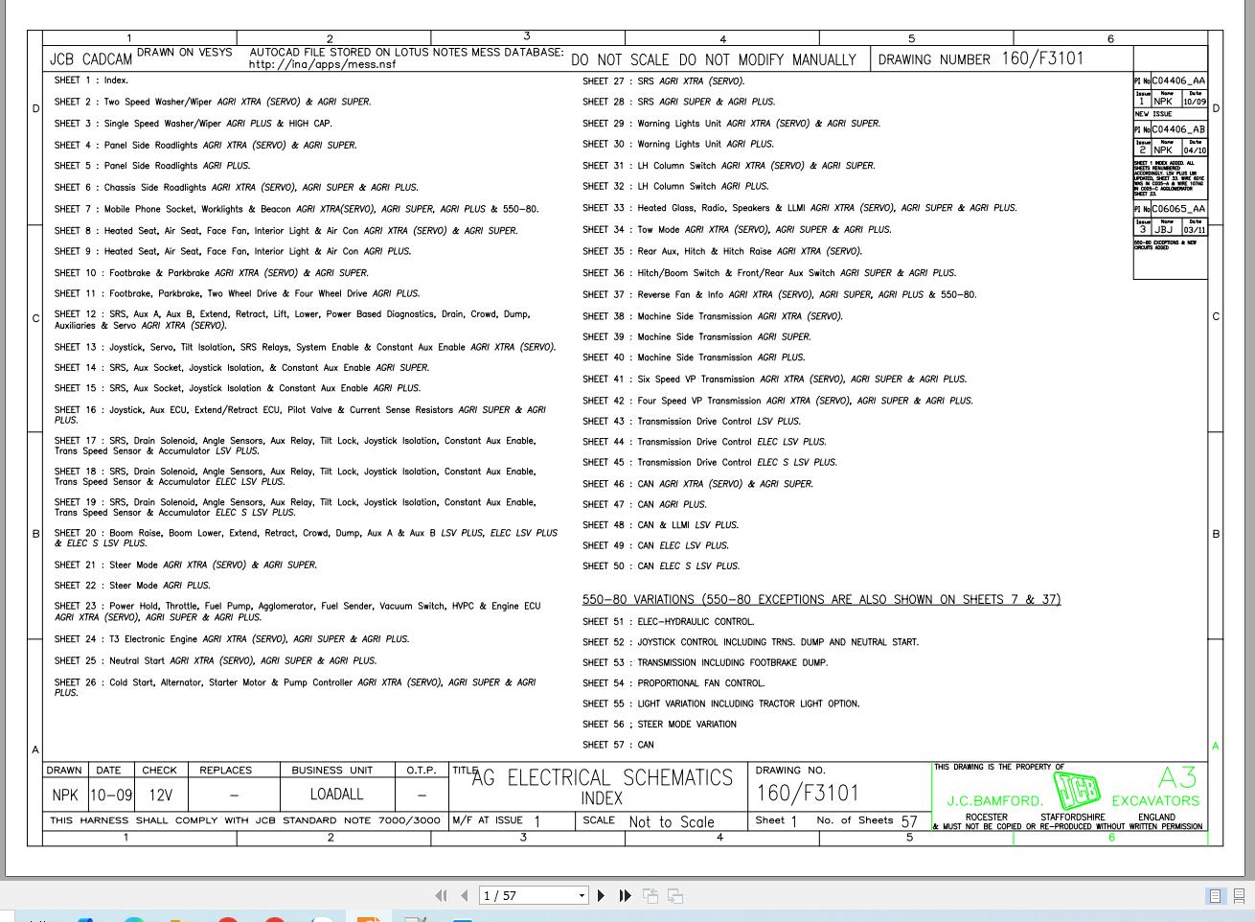The height and width of the screenshot is (922, 1255).
Task: Click SHEET 16 Joystick, Aux ECU entry
Action: pos(300,415)
